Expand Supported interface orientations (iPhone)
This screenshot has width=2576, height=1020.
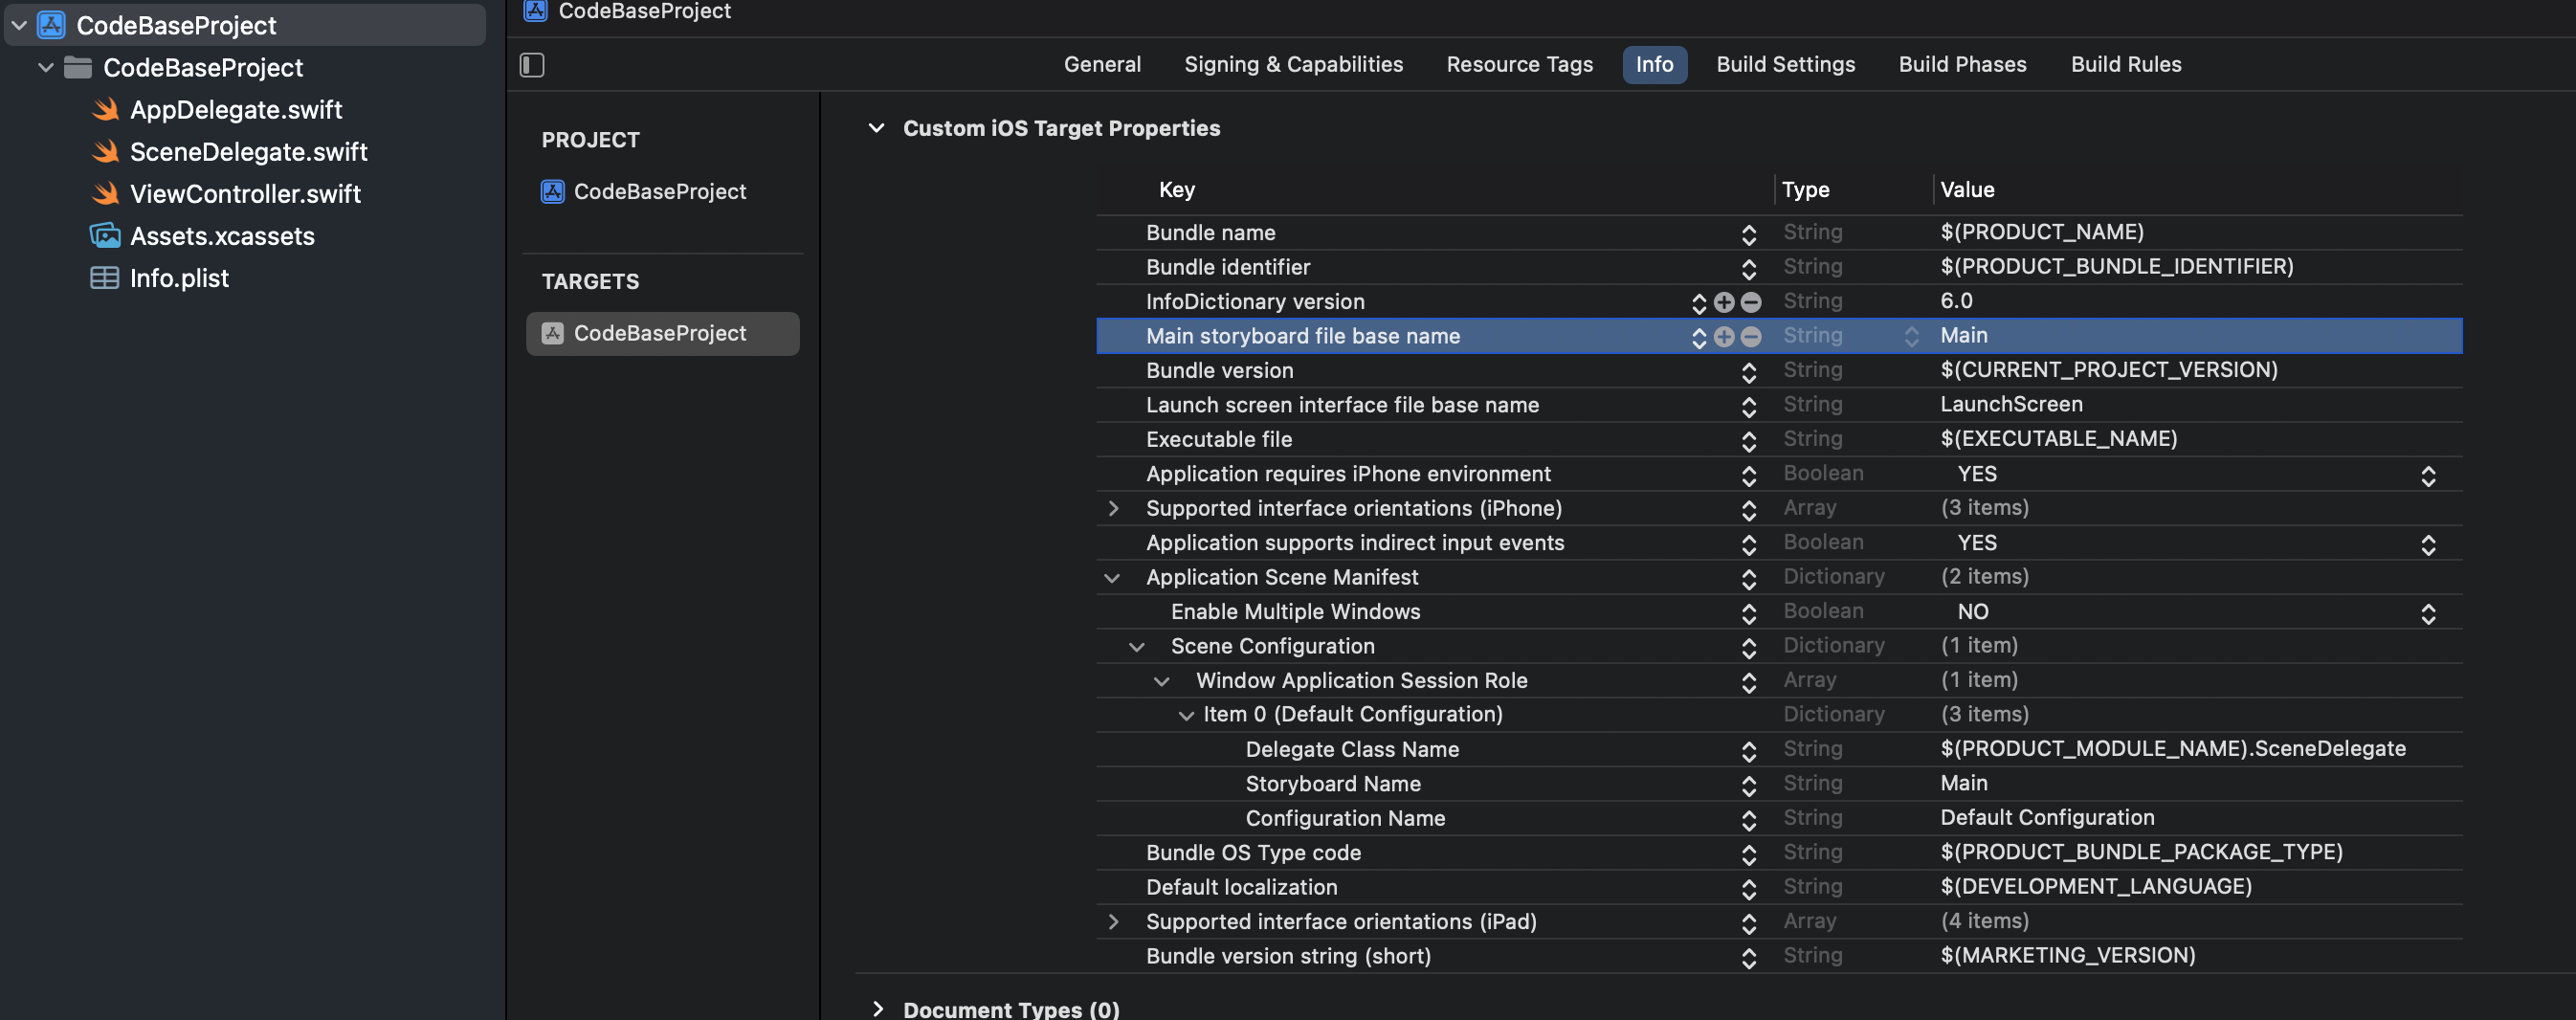pos(1113,508)
